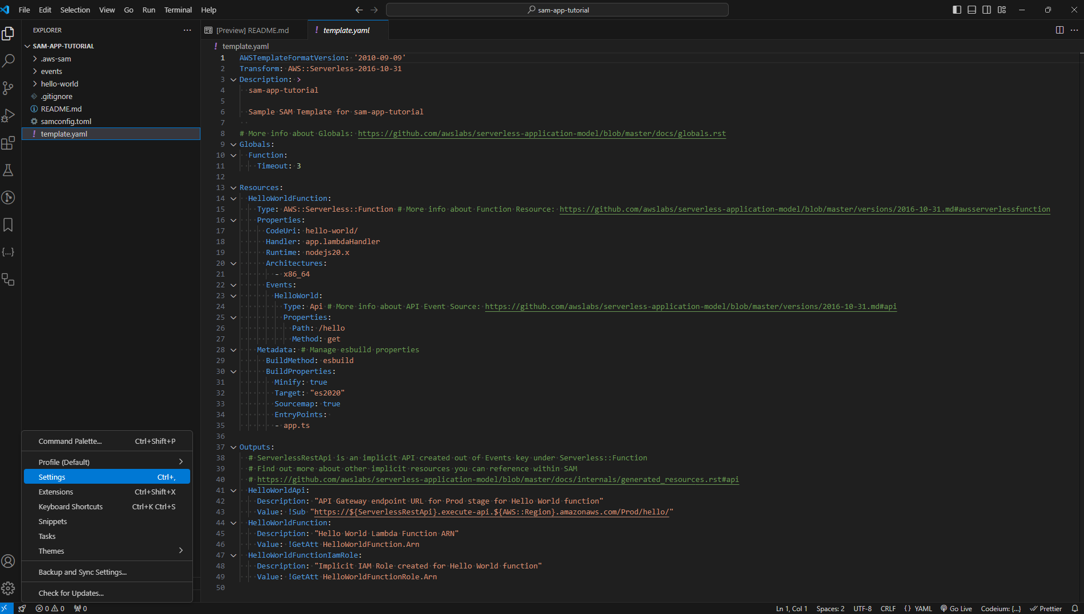Open Remote connection via status bar icon
The height and width of the screenshot is (614, 1084).
[x=6, y=608]
